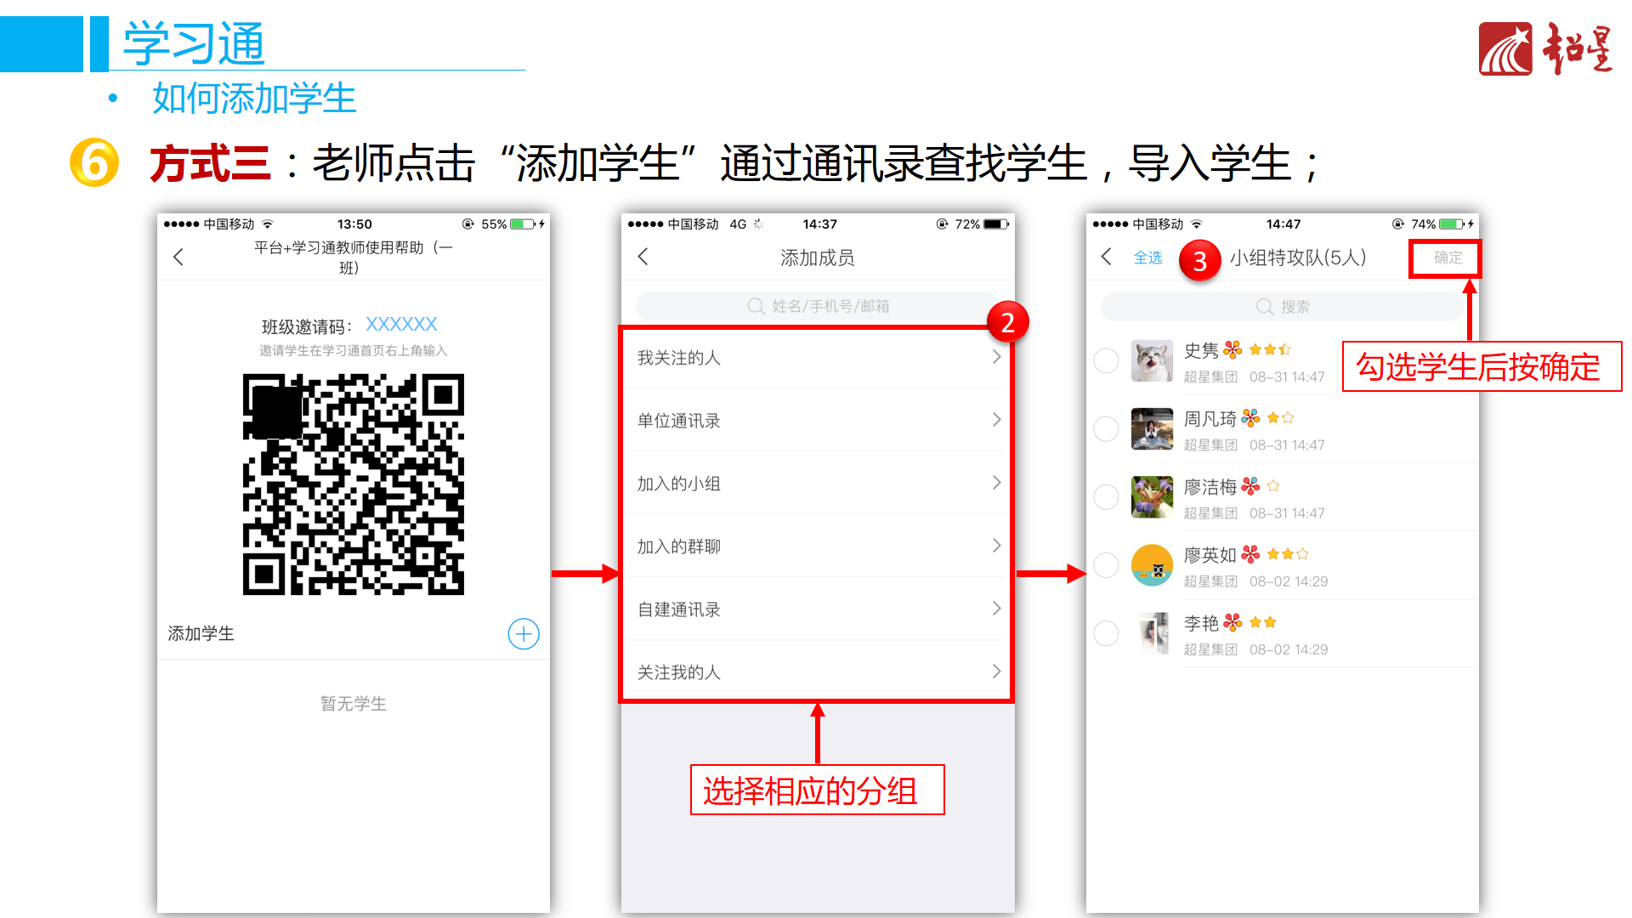Screen dimensions: 1632x918
Task: Click 史隽's cat avatar
Action: (1152, 360)
